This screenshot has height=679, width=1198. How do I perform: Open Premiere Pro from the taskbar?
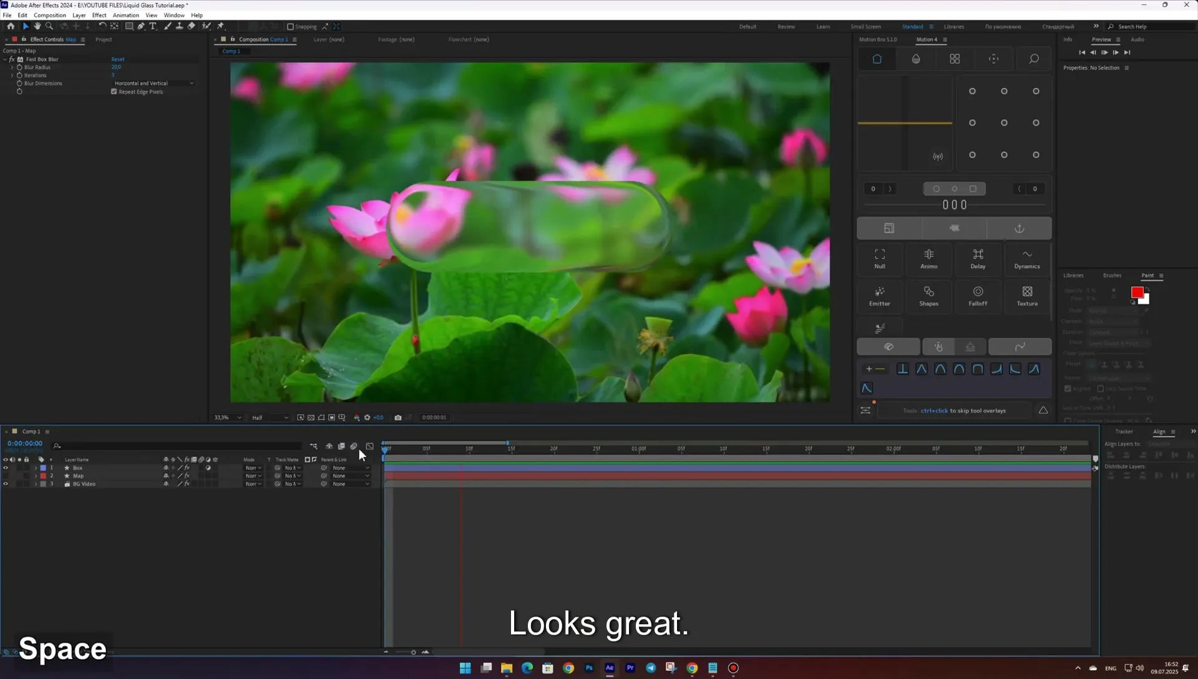pos(630,668)
